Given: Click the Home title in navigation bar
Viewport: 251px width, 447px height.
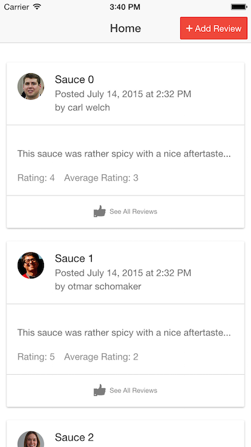Looking at the screenshot, I should click(125, 28).
